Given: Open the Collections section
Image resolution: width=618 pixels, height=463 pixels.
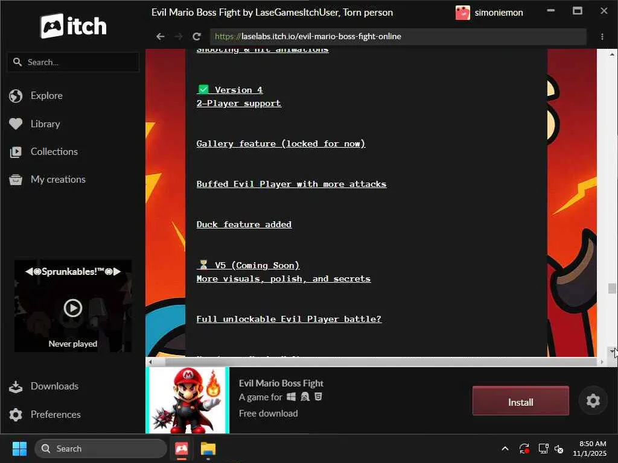Looking at the screenshot, I should 54,151.
